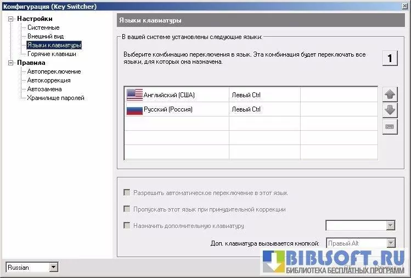Open Автозамена rules page
411x278 pixels.
44,89
